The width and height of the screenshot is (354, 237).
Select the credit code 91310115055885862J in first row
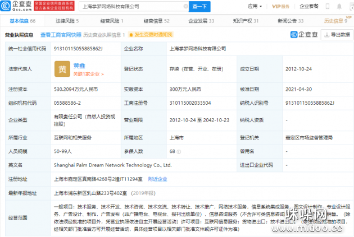click(78, 49)
